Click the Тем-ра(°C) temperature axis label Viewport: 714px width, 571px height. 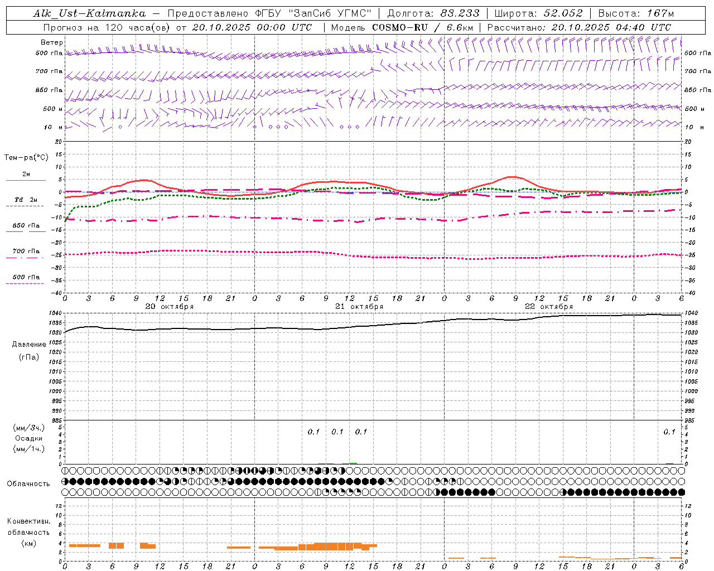(26, 158)
